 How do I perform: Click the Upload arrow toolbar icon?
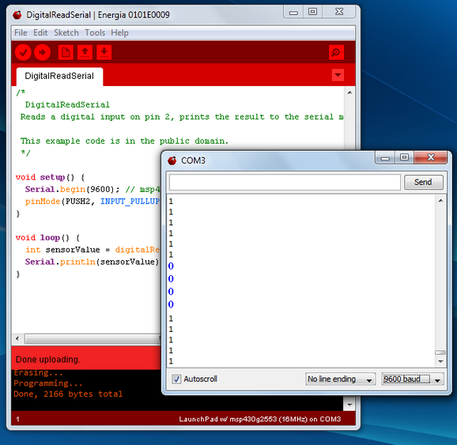pyautogui.click(x=42, y=52)
